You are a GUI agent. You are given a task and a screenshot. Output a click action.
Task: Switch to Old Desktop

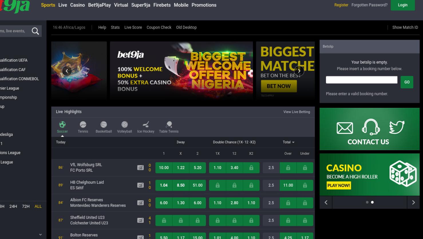(x=186, y=27)
